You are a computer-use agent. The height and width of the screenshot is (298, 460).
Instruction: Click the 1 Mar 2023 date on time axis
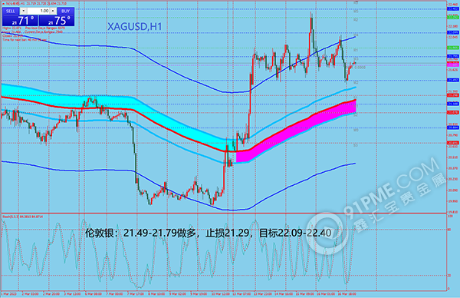[8, 294]
